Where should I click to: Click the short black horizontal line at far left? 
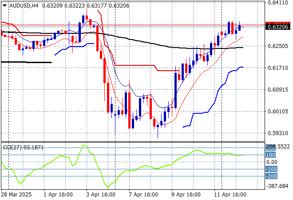(x=27, y=62)
